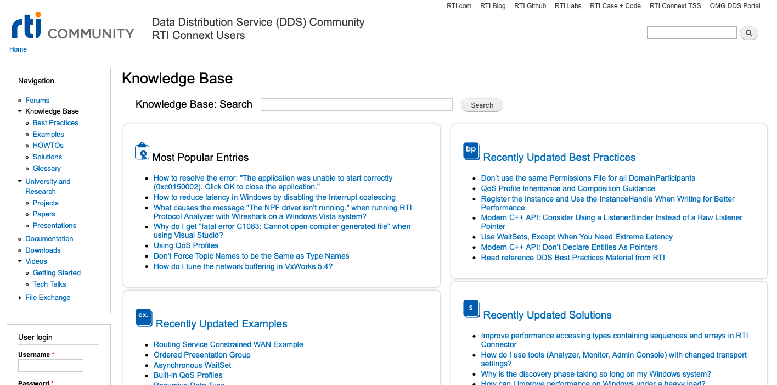The width and height of the screenshot is (777, 385).
Task: Click the Home breadcrumb link
Action: tap(18, 49)
